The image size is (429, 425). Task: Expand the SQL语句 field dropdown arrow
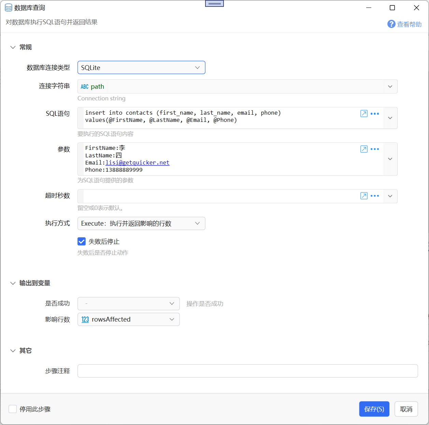[390, 118]
